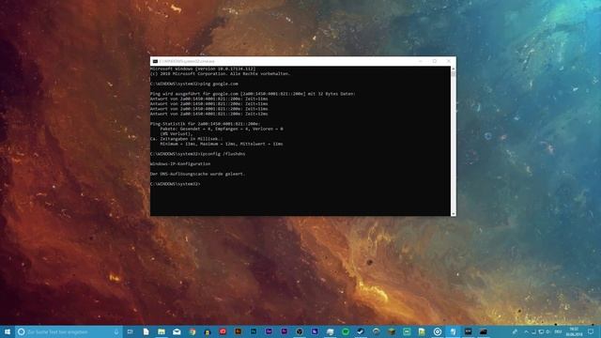Launch Google Chrome from the taskbar
Image resolution: width=601 pixels, height=338 pixels.
coord(193,331)
